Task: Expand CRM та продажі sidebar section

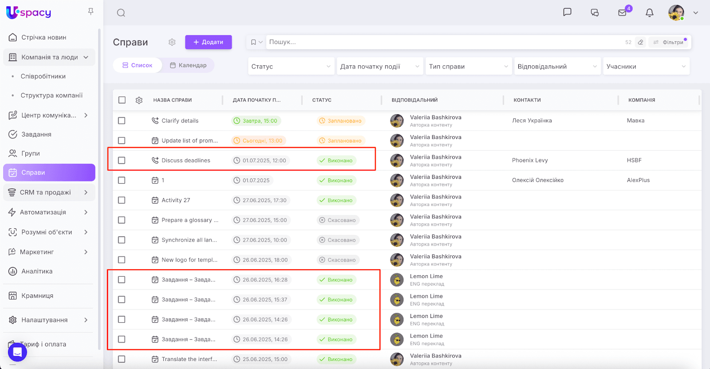Action: 49,192
